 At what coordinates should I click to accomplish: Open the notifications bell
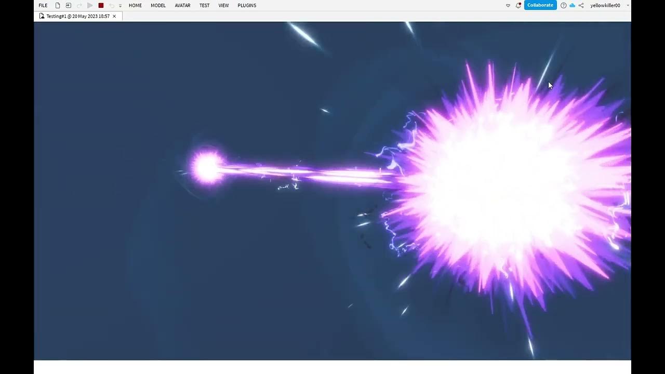point(518,5)
